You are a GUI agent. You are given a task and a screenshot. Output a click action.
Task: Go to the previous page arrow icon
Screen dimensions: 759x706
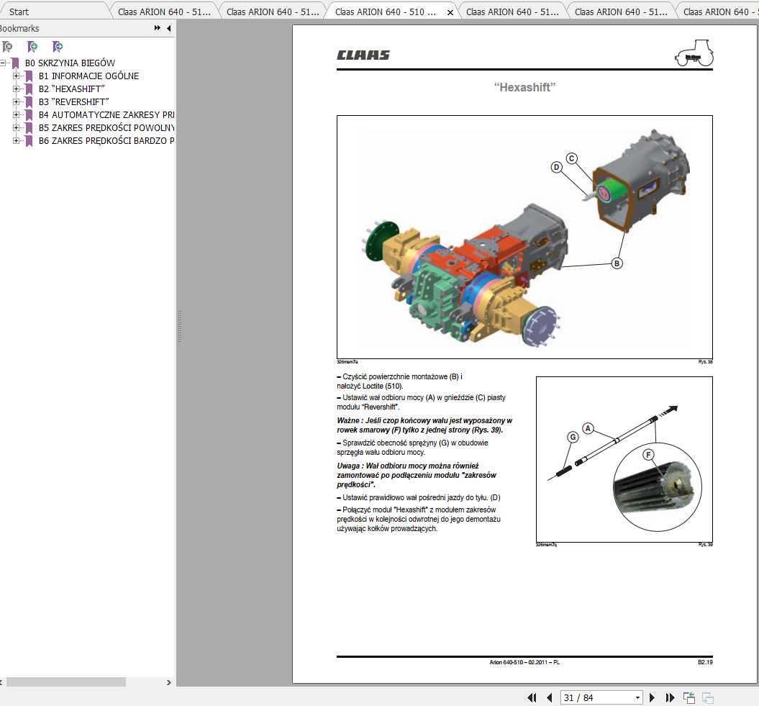point(550,697)
